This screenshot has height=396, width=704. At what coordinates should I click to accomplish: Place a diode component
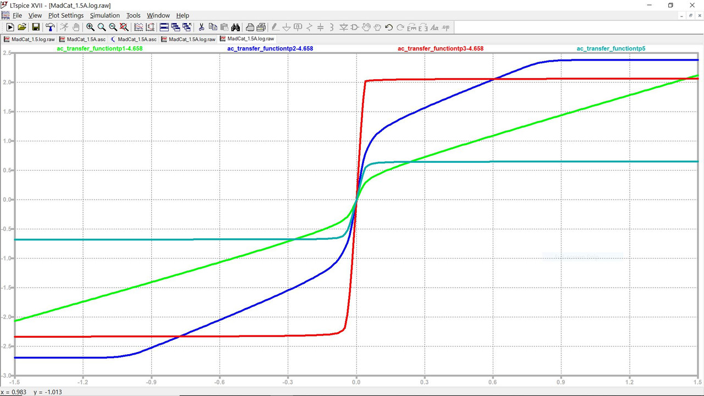[x=343, y=27]
